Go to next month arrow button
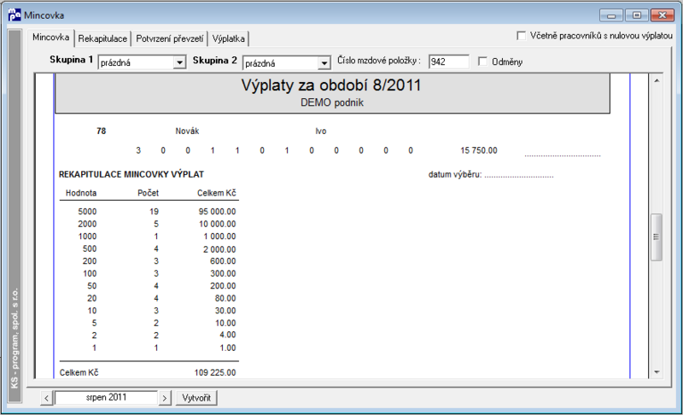Viewport: 683px width, 415px height. pyautogui.click(x=164, y=398)
